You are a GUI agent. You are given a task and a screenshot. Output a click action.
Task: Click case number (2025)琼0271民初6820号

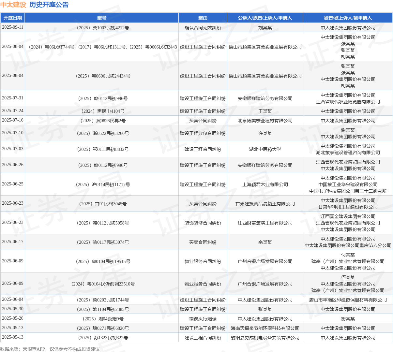[x=102, y=328]
